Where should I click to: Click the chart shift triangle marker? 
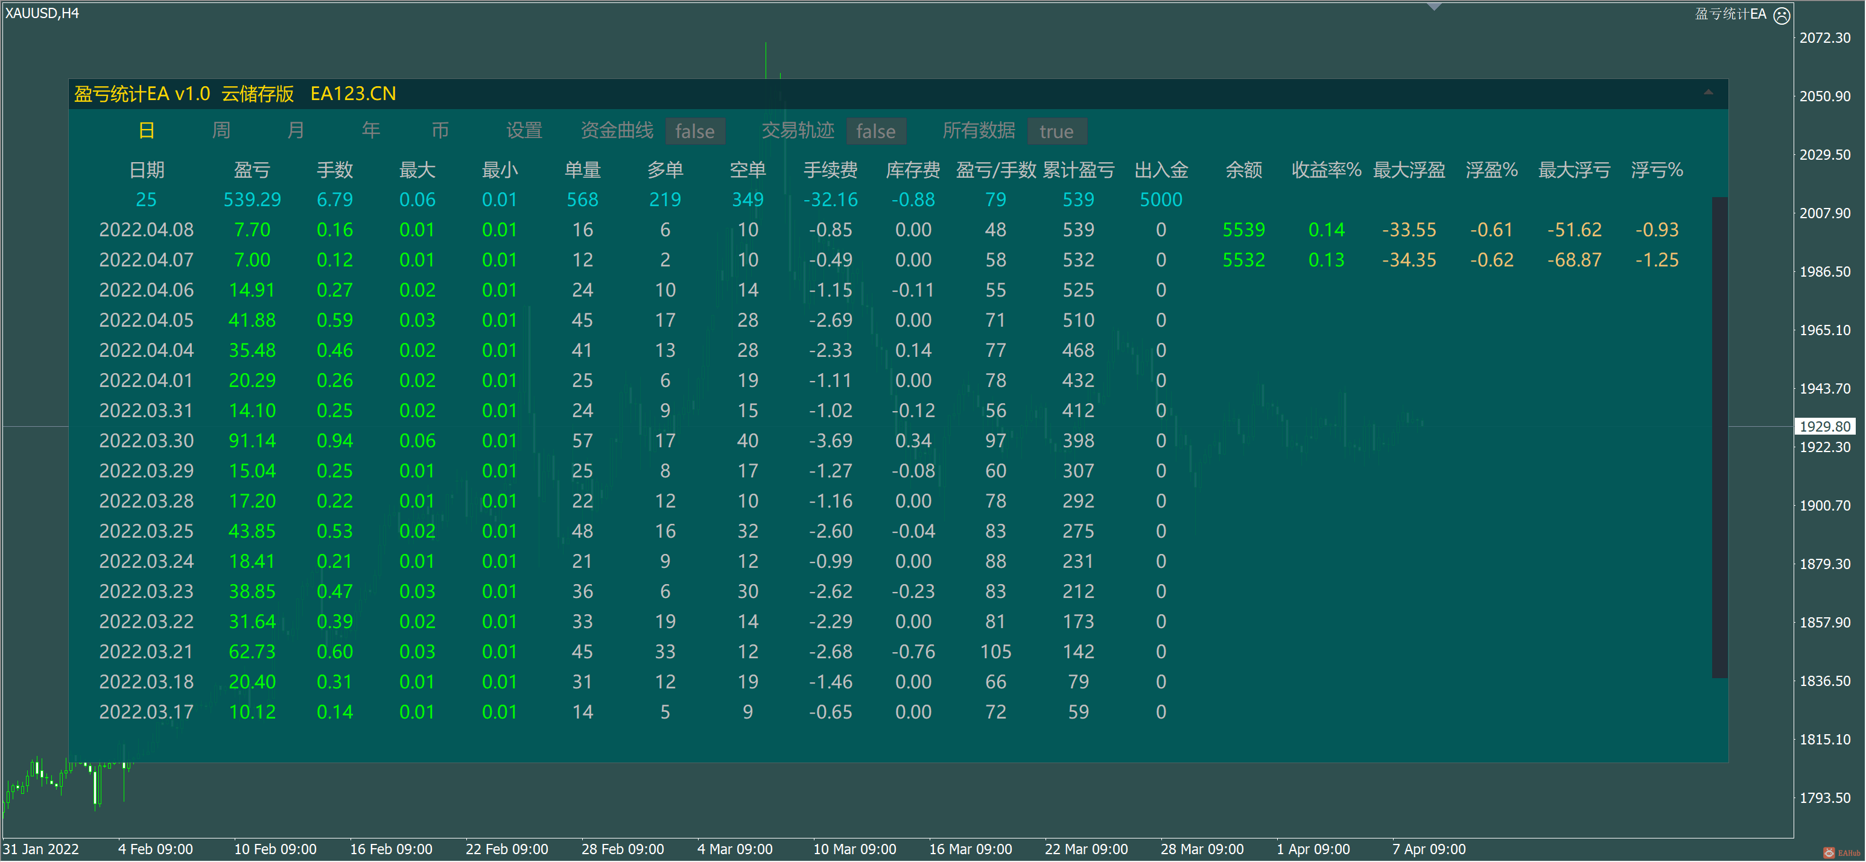[1434, 7]
